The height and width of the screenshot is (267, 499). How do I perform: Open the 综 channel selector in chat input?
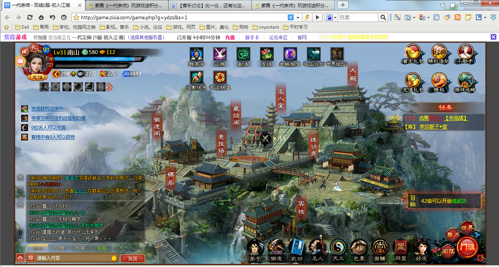click(x=31, y=258)
